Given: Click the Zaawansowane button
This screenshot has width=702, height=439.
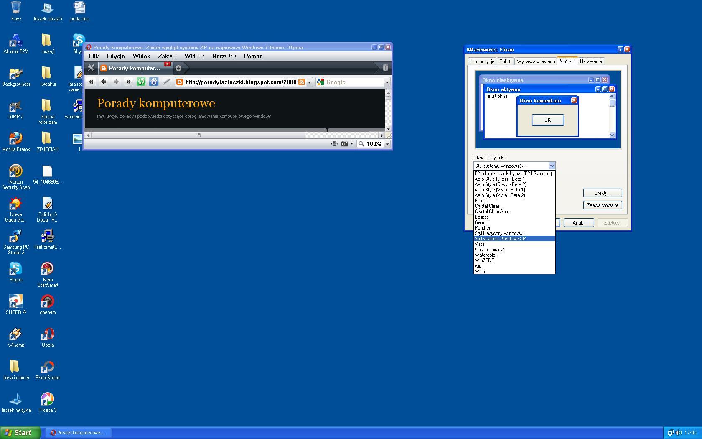Looking at the screenshot, I should pos(603,205).
